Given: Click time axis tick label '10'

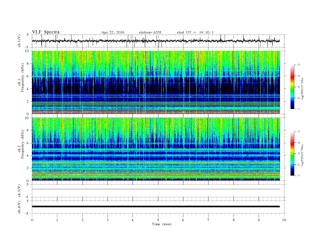Looking at the screenshot, I should click(x=284, y=220).
